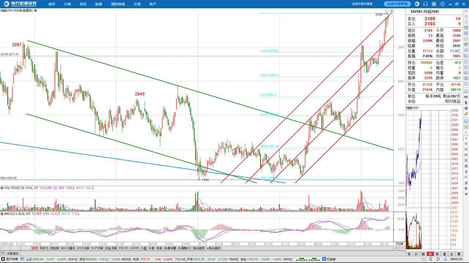Select the 年 yearly period in sidebar
Viewport: 469px width, 263px height.
point(466,194)
